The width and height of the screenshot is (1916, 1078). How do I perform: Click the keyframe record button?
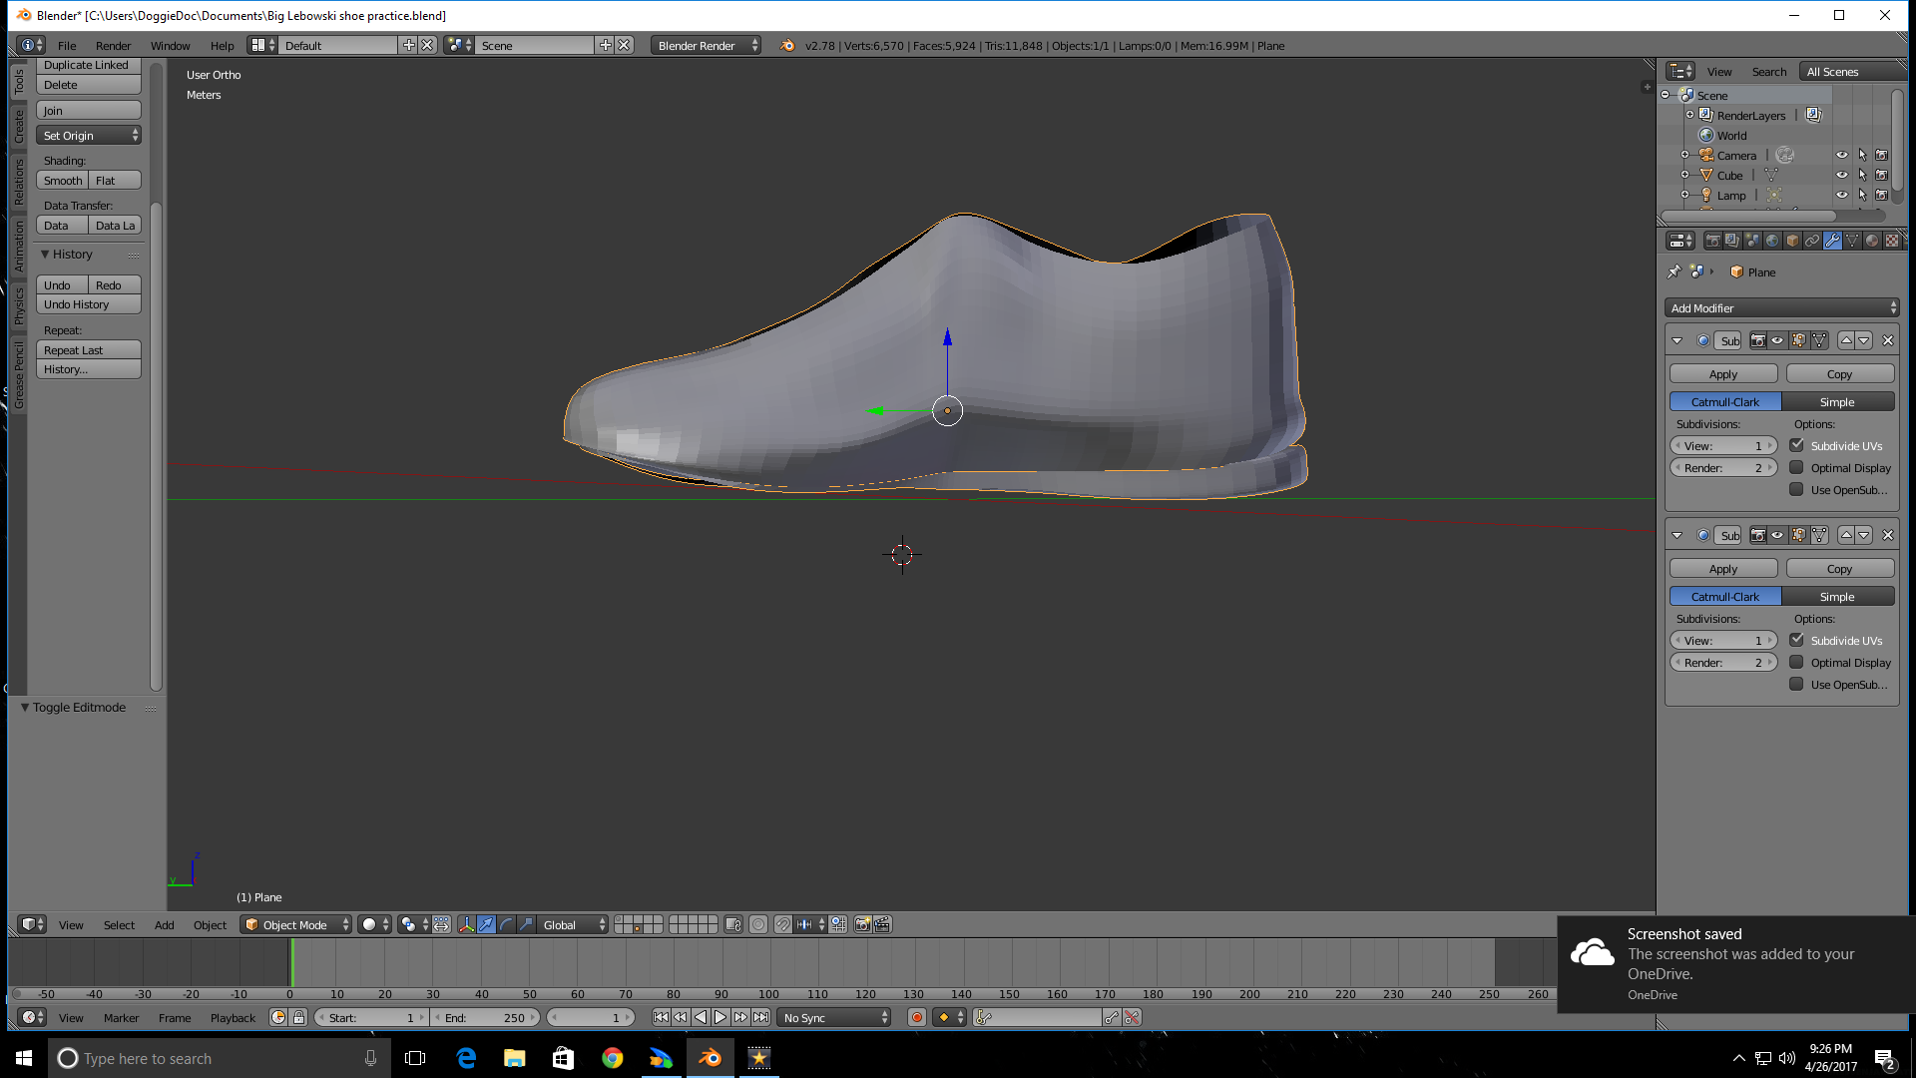tap(917, 1018)
